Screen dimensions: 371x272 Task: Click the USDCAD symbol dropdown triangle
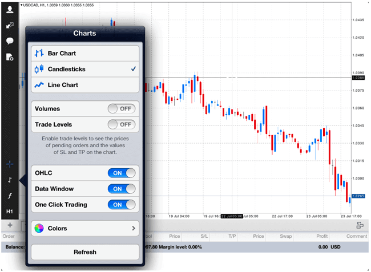point(21,5)
